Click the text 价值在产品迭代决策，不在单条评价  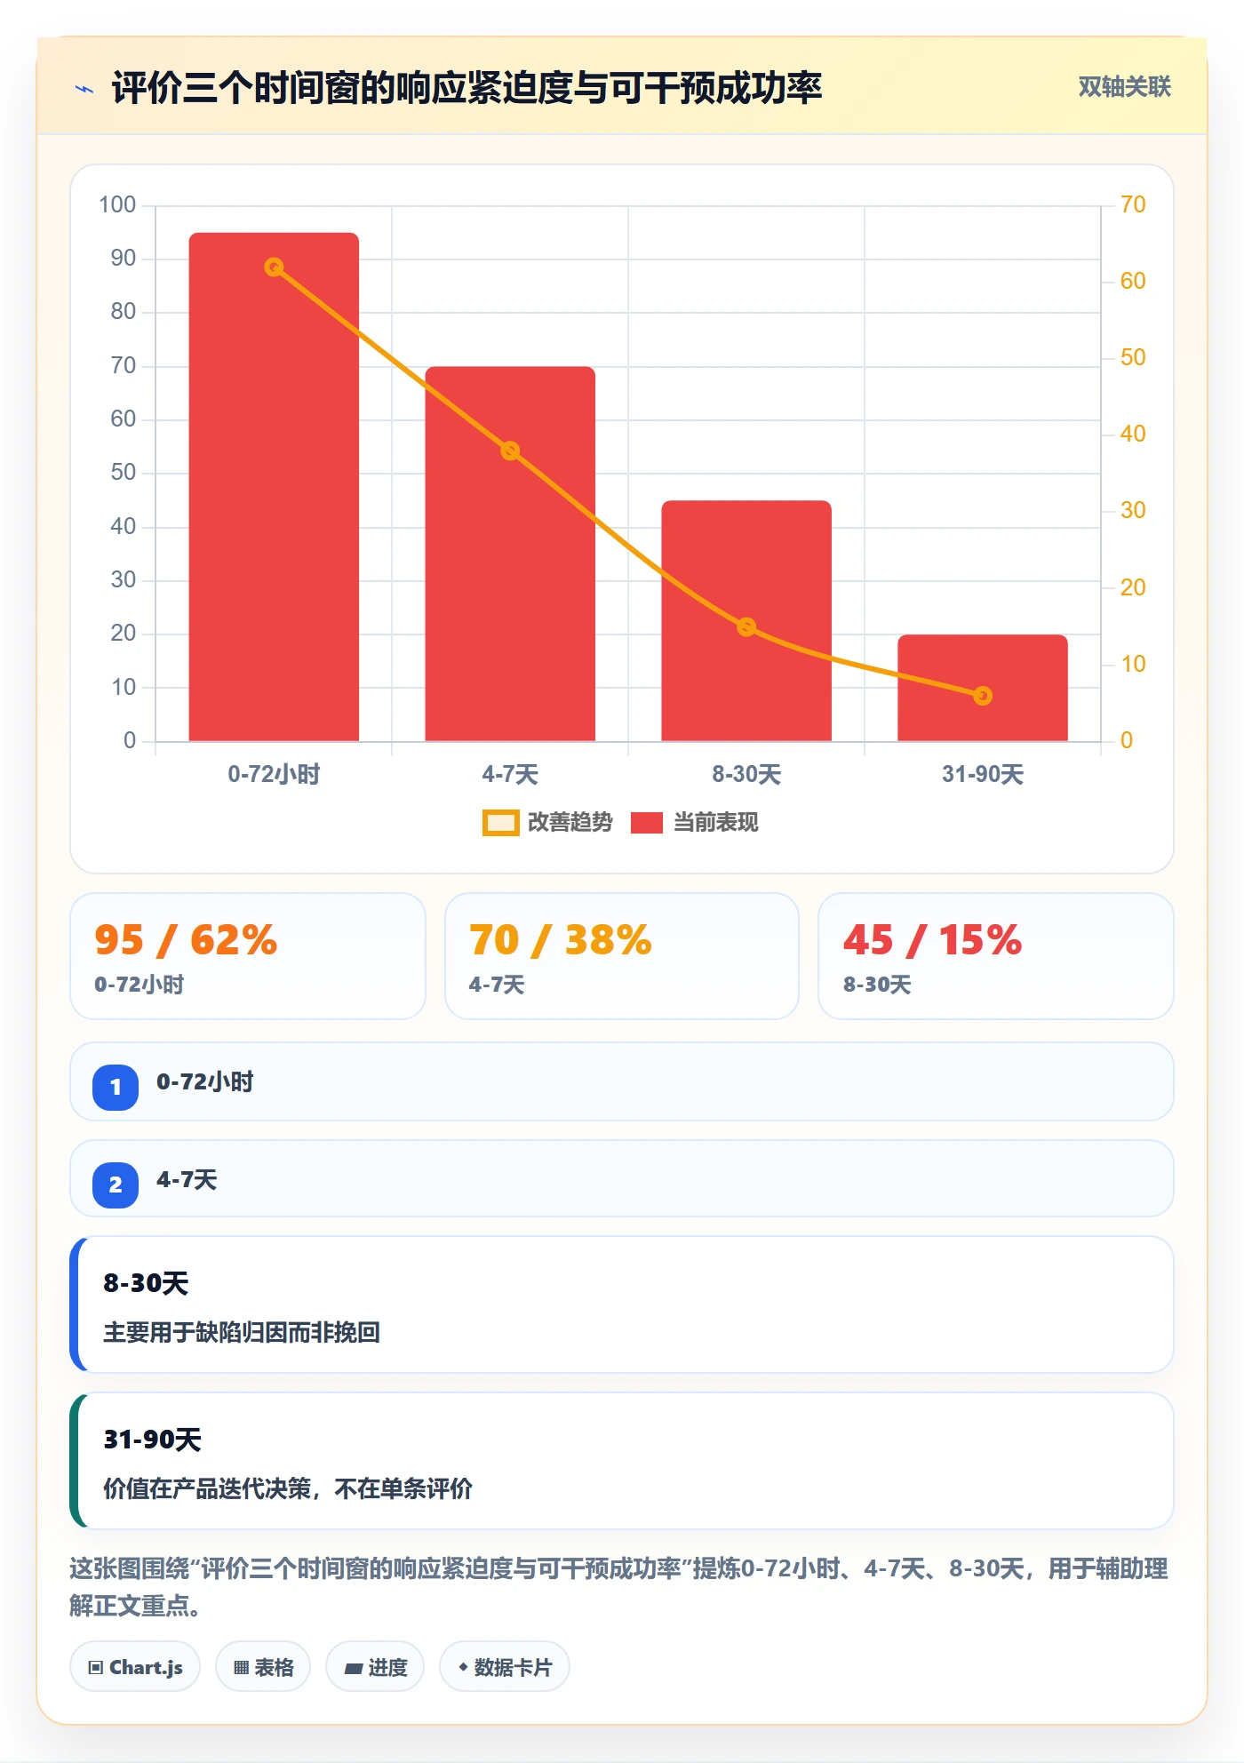[x=288, y=1488]
